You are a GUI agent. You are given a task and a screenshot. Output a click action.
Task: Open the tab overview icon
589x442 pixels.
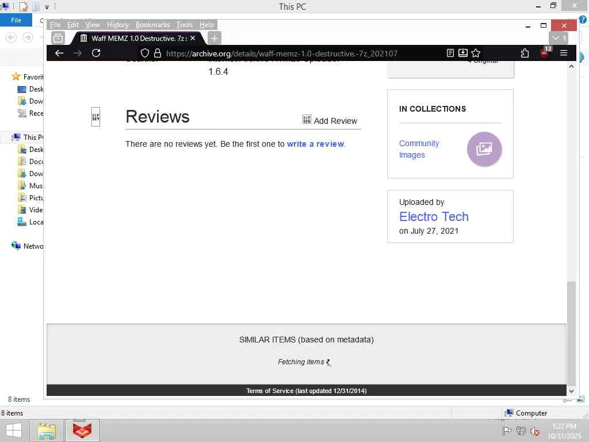pyautogui.click(x=58, y=38)
